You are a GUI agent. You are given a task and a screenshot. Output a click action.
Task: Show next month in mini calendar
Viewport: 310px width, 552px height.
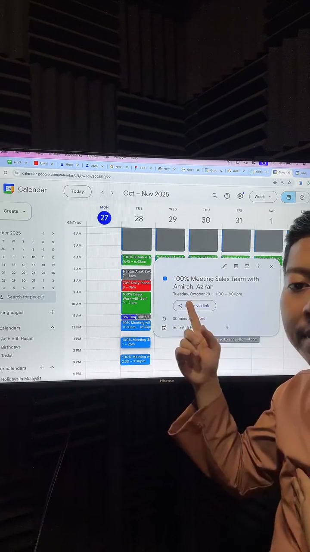coord(53,234)
